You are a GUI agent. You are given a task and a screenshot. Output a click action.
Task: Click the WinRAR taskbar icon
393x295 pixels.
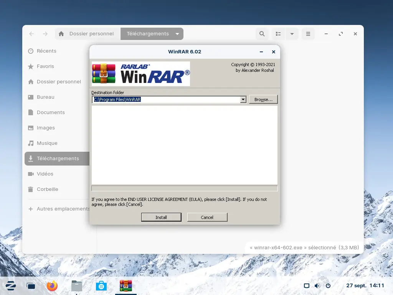pyautogui.click(x=126, y=286)
